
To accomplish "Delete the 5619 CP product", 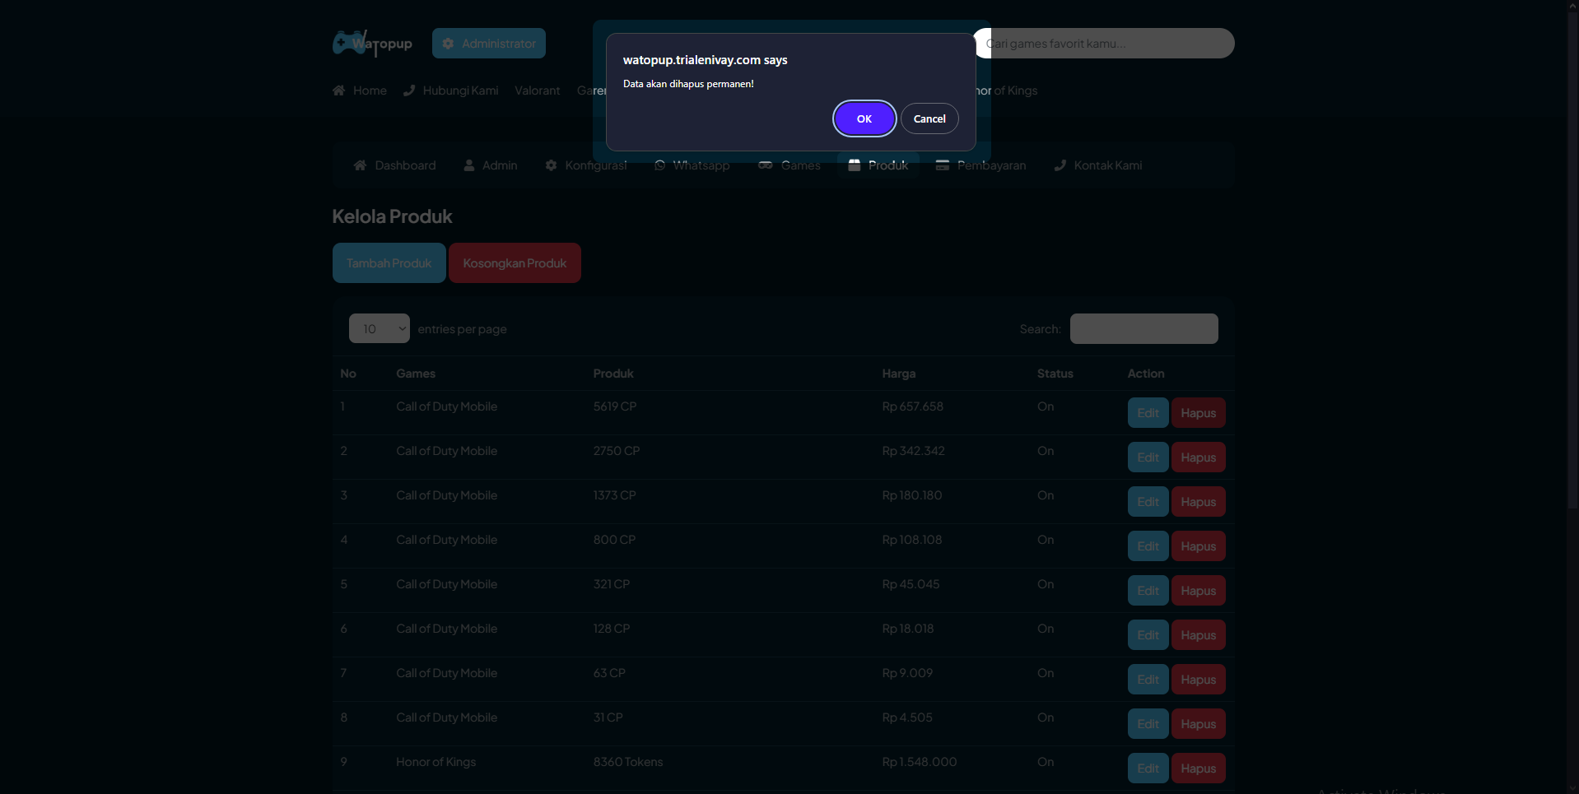I will (1198, 413).
